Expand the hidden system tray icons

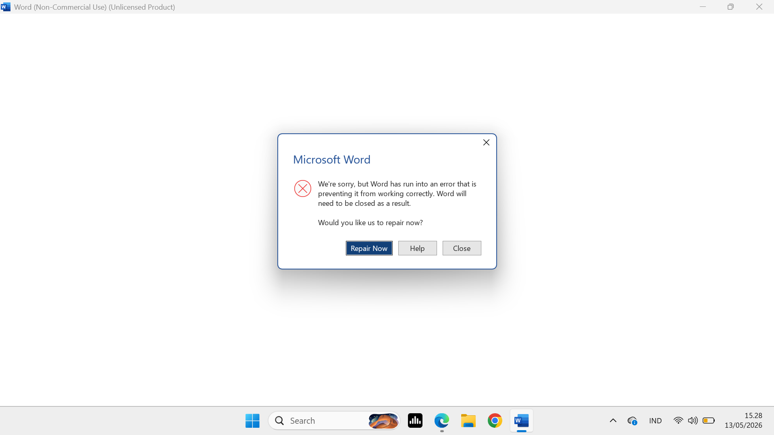click(613, 420)
